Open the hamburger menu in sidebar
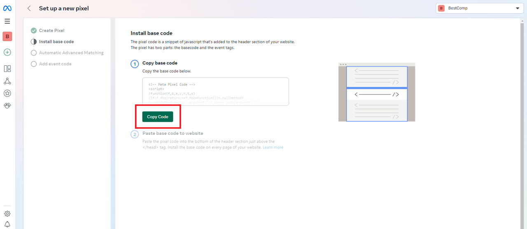Viewport: 527px width, 229px height. [7, 21]
